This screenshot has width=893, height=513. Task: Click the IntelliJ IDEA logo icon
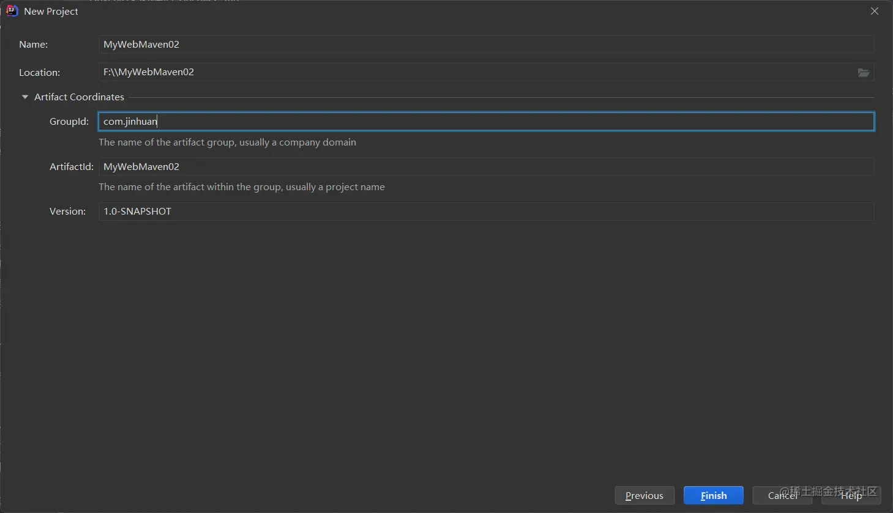[x=12, y=11]
